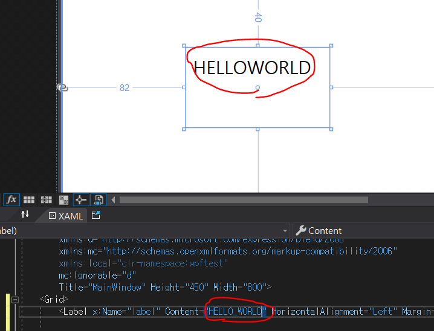The height and width of the screenshot is (331, 434).
Task: Click the label's center point handle
Action: 257,87
